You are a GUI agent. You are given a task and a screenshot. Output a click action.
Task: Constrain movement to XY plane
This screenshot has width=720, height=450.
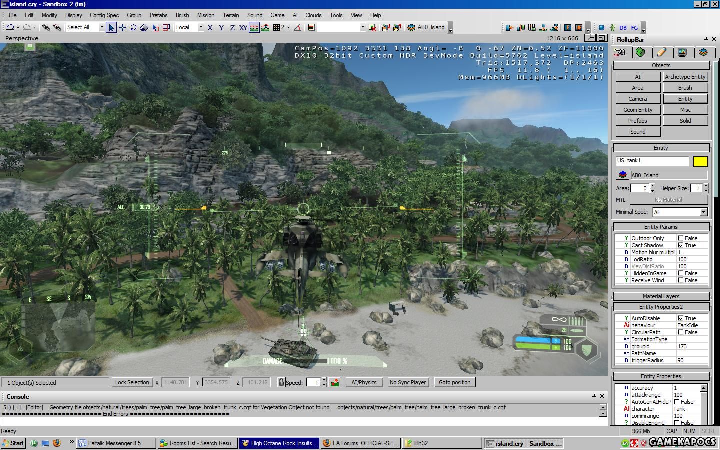point(243,27)
